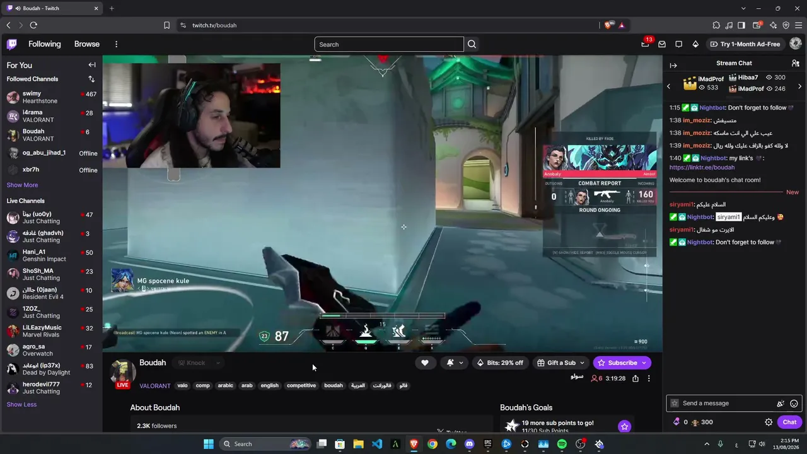Reload the Twitch page
Image resolution: width=807 pixels, height=454 pixels.
tap(33, 25)
